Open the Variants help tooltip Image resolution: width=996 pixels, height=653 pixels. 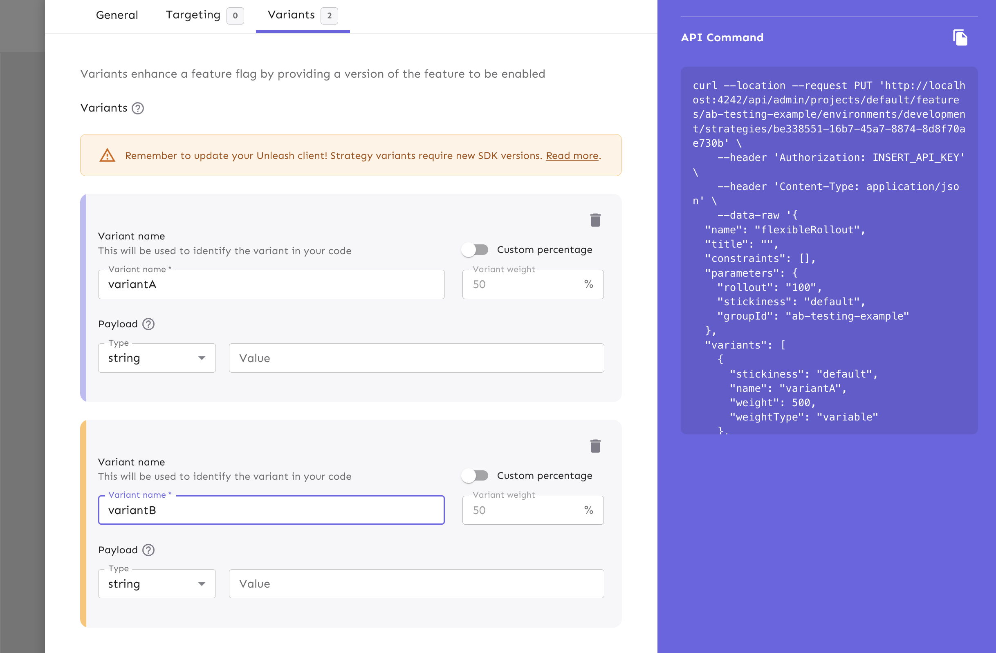[x=137, y=108]
